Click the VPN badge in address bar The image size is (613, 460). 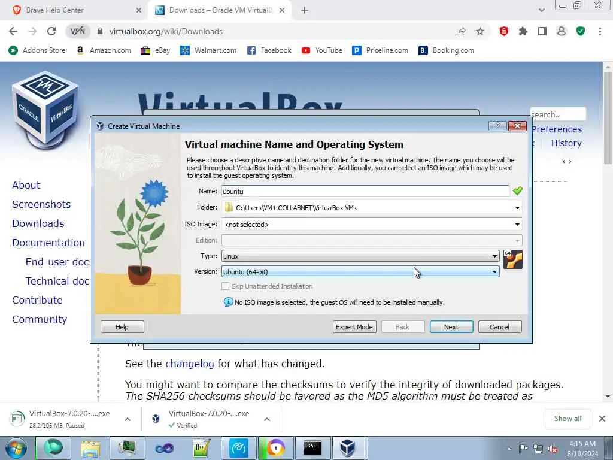(x=78, y=31)
